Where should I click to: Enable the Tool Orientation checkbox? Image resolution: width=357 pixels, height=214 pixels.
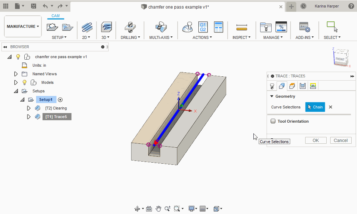pos(273,121)
